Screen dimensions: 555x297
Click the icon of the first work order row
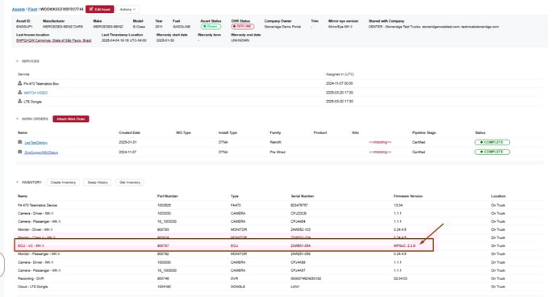20,142
